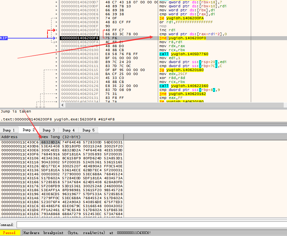This screenshot has height=236, width=287.
Task: Click the 'Jump is taken' info line
Action: (16, 111)
